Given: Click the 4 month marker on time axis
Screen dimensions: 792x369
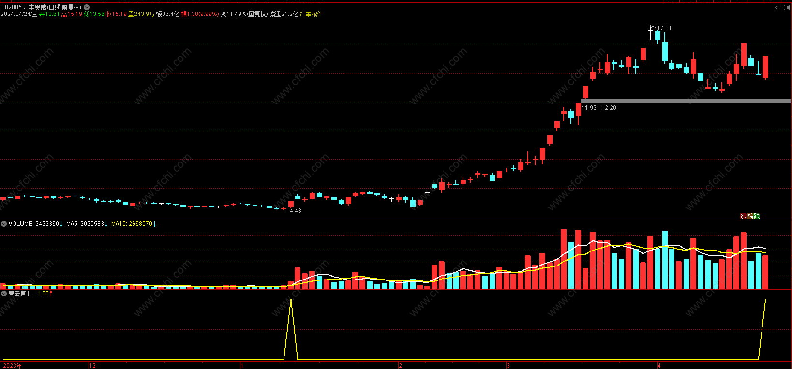Looking at the screenshot, I should tap(659, 366).
